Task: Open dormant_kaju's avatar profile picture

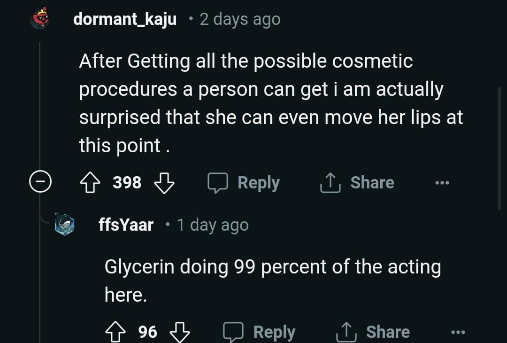Action: 40,19
